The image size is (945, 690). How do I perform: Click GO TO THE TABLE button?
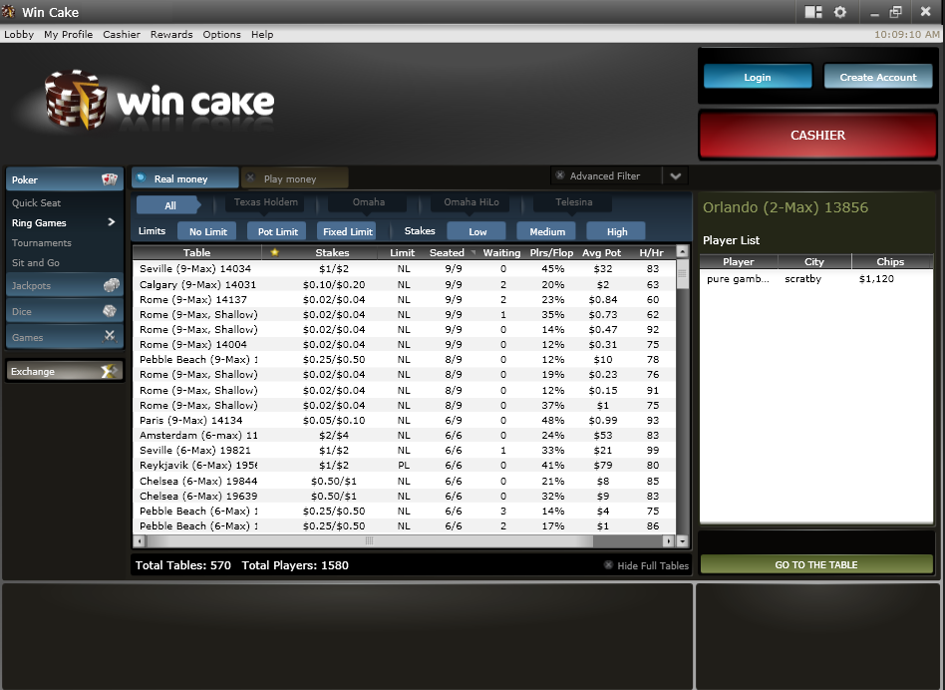(816, 564)
